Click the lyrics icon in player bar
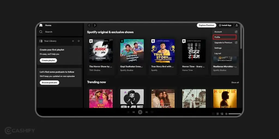 coord(213,114)
